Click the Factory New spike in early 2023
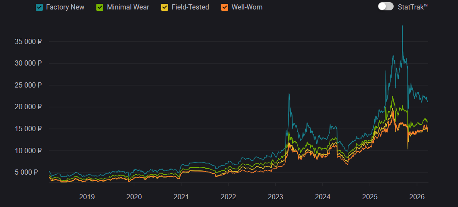Image resolution: width=458 pixels, height=207 pixels. (289, 94)
